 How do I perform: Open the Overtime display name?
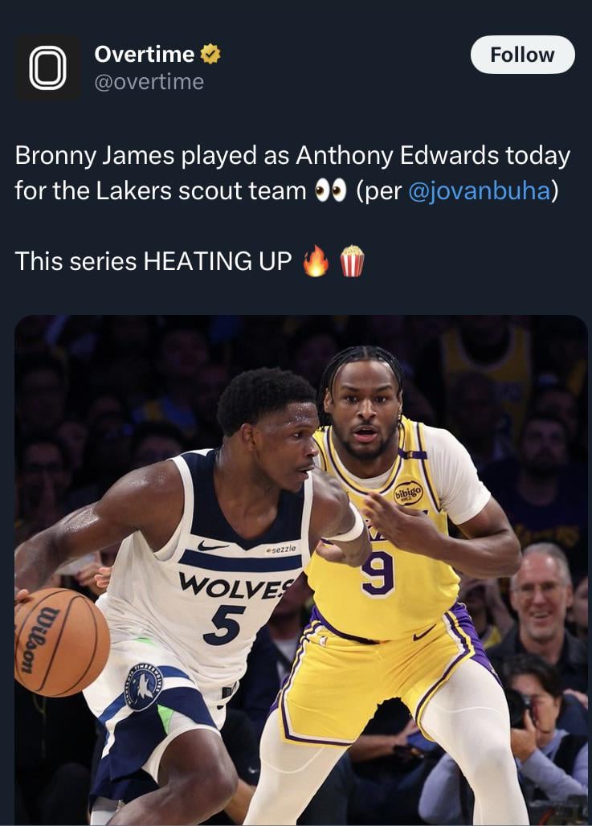(x=145, y=55)
